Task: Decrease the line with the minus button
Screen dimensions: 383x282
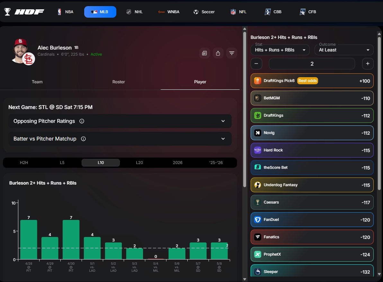Action: coord(256,64)
